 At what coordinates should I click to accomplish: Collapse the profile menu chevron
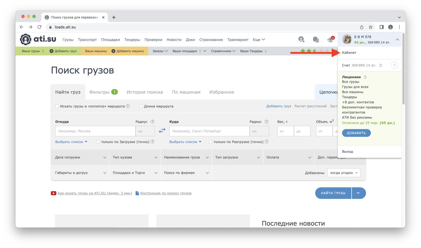[397, 39]
